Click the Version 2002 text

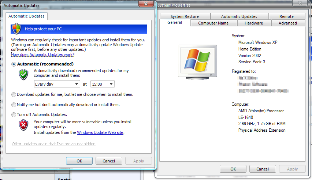point(250,56)
